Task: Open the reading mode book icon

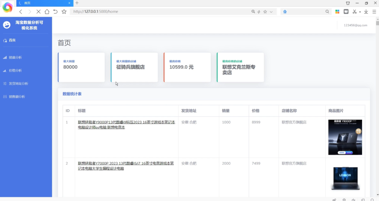Action: click(x=346, y=12)
